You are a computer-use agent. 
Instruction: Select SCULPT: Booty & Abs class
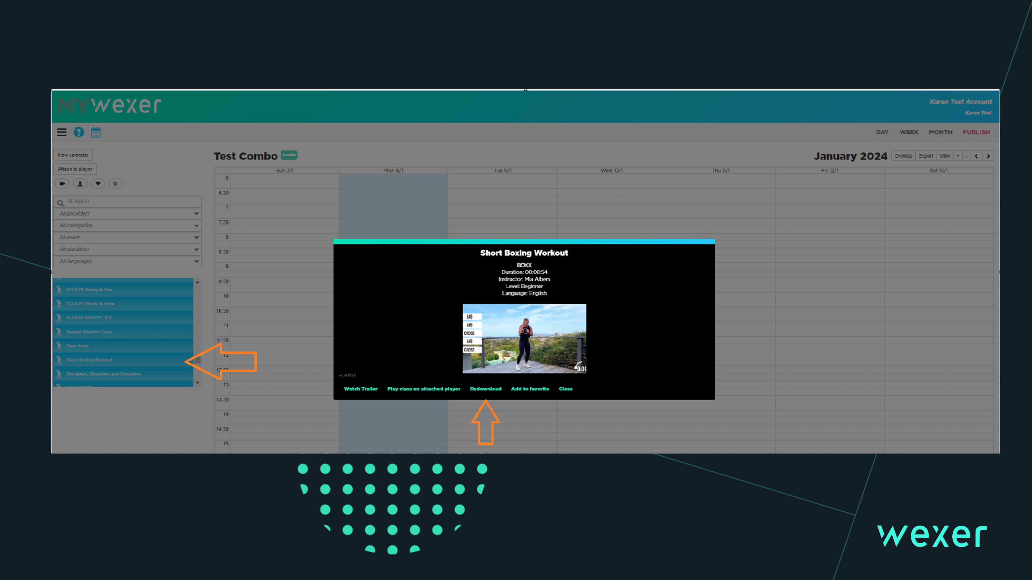coord(124,289)
